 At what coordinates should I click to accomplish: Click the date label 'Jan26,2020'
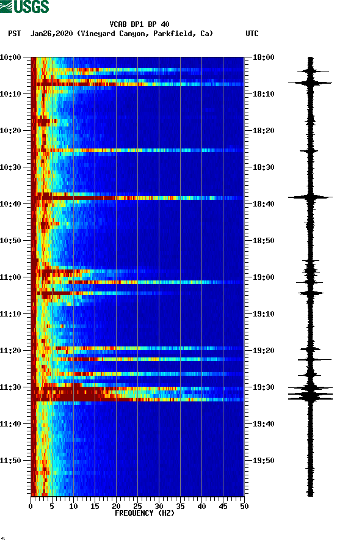51,34
